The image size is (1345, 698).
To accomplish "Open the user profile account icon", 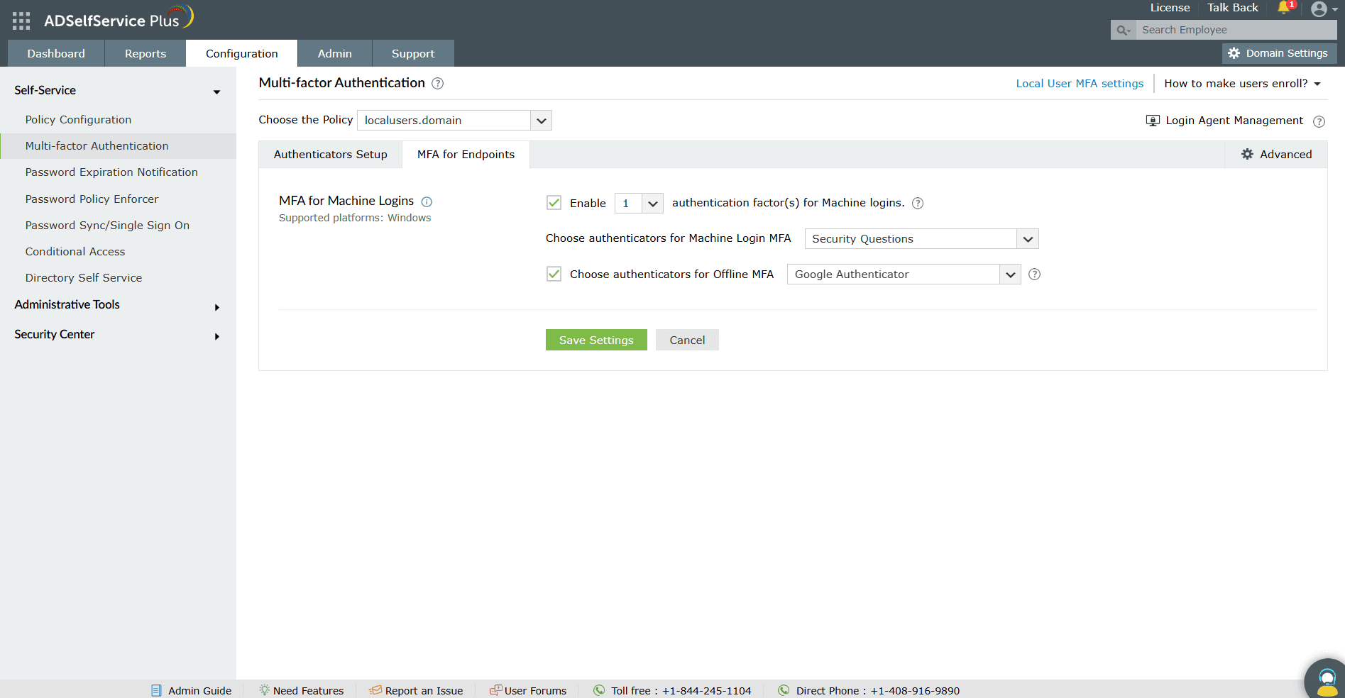I will coord(1319,10).
